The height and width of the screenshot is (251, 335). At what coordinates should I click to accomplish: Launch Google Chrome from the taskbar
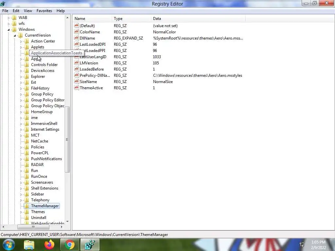[x=69, y=244]
